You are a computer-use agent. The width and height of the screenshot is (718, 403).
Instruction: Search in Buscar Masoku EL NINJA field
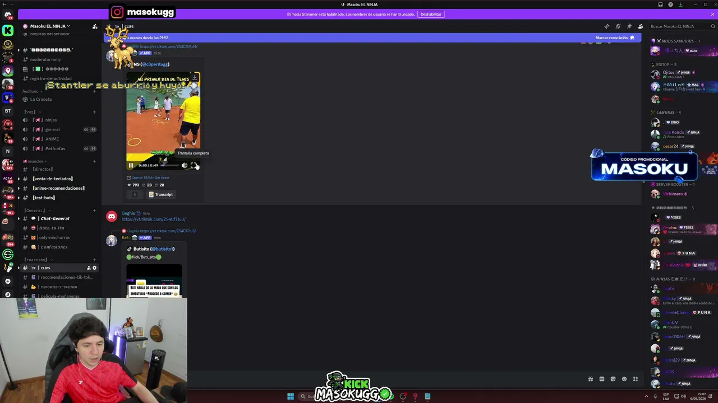point(682,26)
